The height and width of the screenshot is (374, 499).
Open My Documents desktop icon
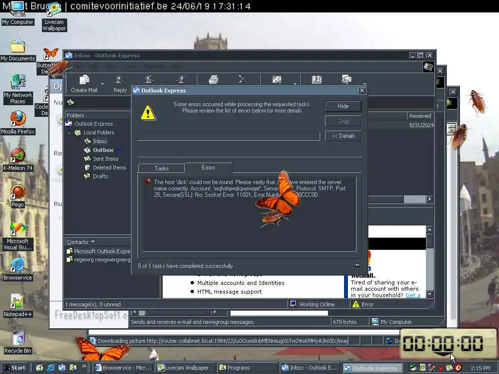tap(18, 50)
